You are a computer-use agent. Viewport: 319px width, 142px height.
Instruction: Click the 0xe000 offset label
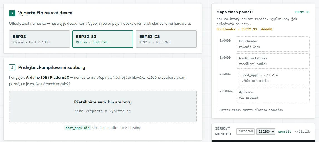[x=225, y=74]
